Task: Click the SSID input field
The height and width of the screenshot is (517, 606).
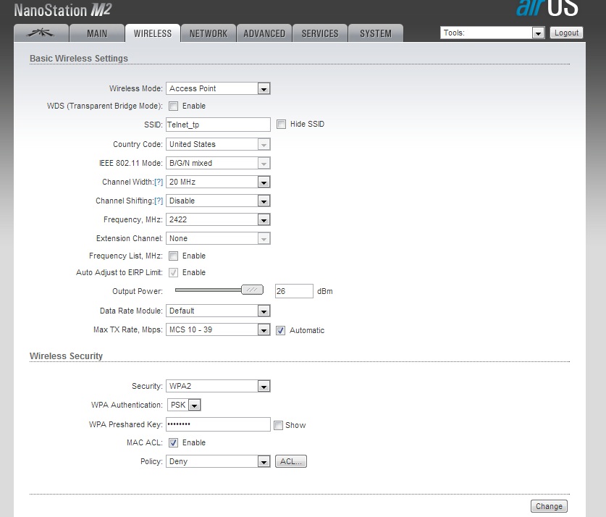Action: pos(218,125)
